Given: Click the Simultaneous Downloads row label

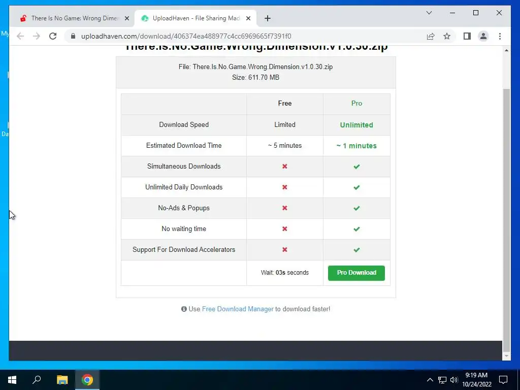Looking at the screenshot, I should pos(184,167).
